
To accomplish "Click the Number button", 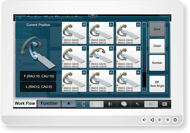I will 157,63.
